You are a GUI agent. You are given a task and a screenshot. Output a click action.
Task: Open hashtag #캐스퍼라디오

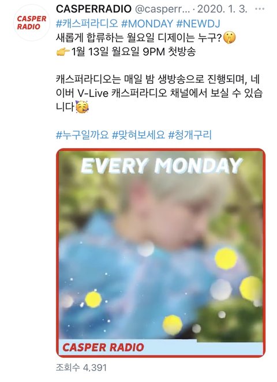87,24
